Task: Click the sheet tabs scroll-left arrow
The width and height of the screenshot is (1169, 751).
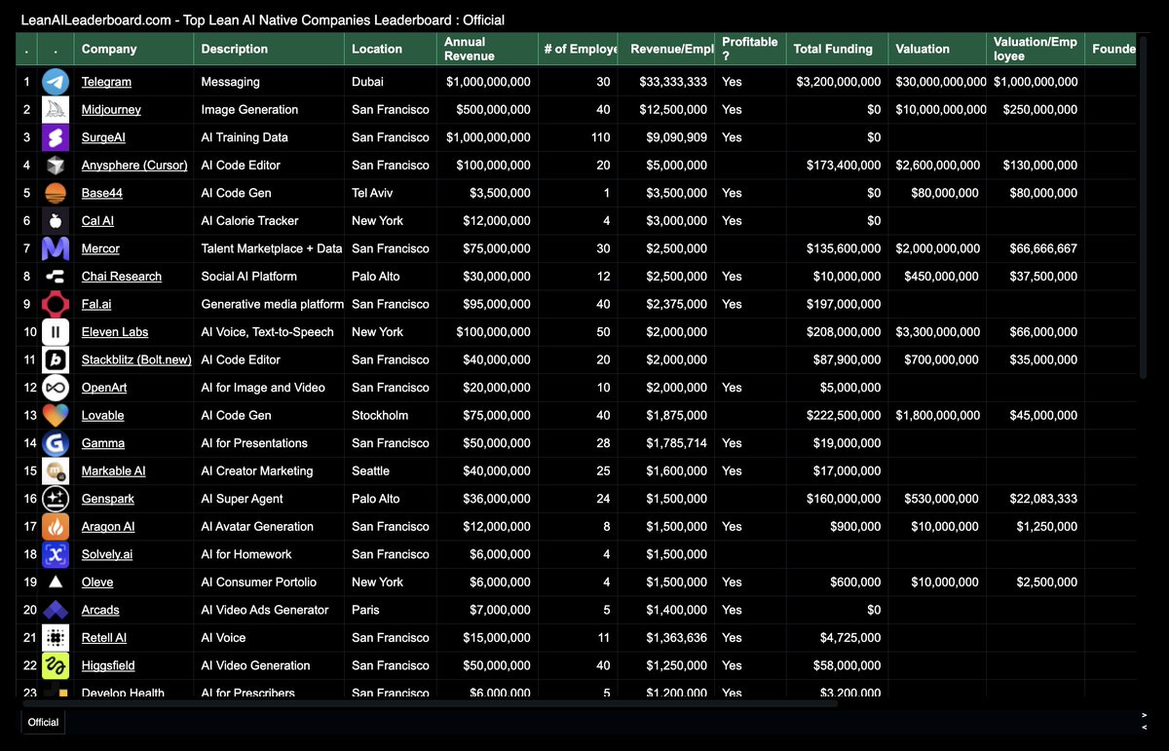Action: [x=1144, y=727]
